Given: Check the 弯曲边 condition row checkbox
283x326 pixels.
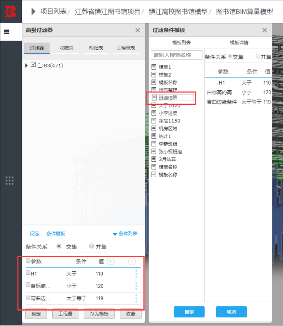Looking at the screenshot, I should point(28,297).
